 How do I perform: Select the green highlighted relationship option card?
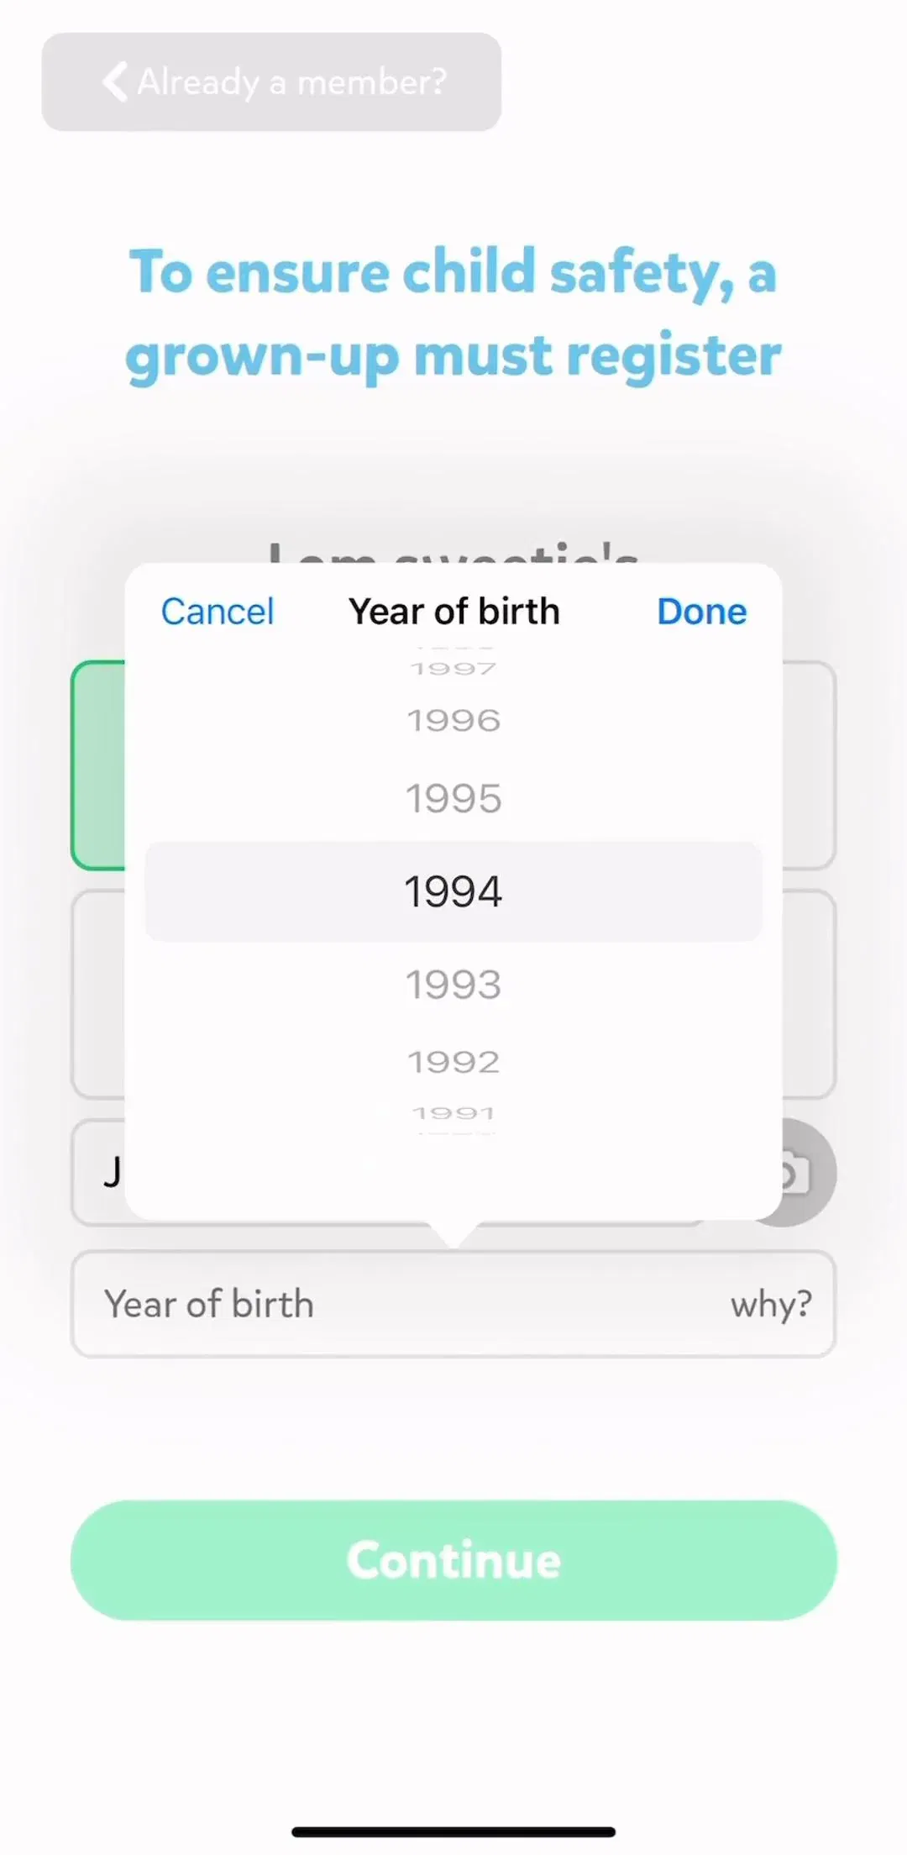click(x=98, y=765)
